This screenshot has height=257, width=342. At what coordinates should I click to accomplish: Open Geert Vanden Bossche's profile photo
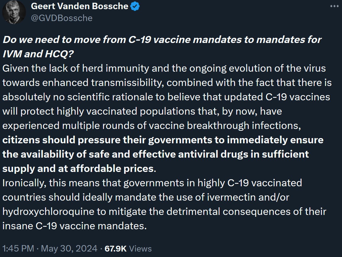pos(14,12)
